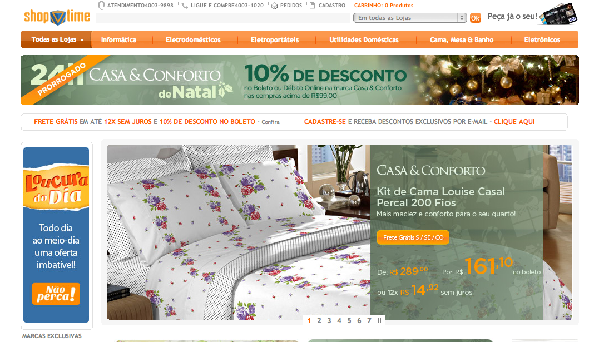
Task: Open the Eletroportáteis menu
Action: [275, 39]
